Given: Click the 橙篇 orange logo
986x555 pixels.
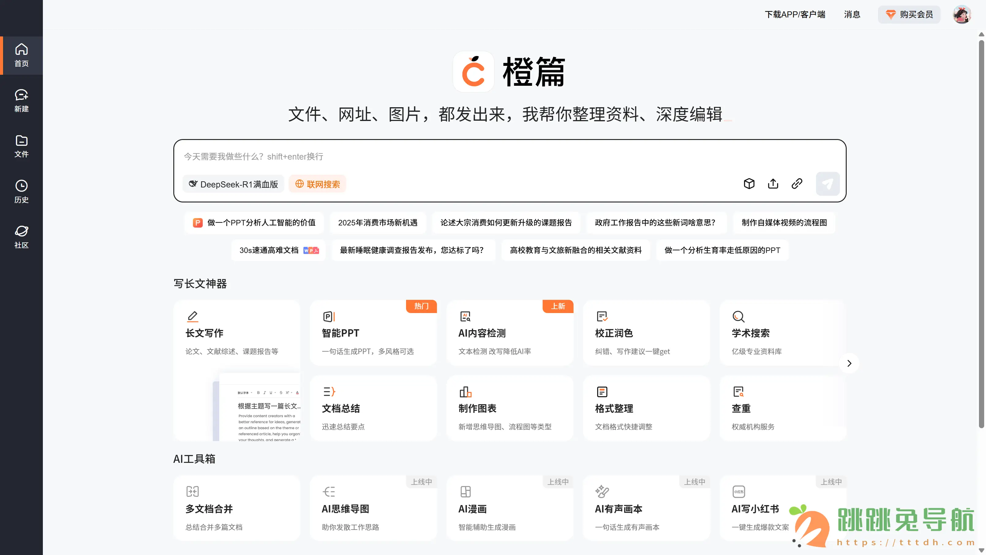Looking at the screenshot, I should (473, 72).
